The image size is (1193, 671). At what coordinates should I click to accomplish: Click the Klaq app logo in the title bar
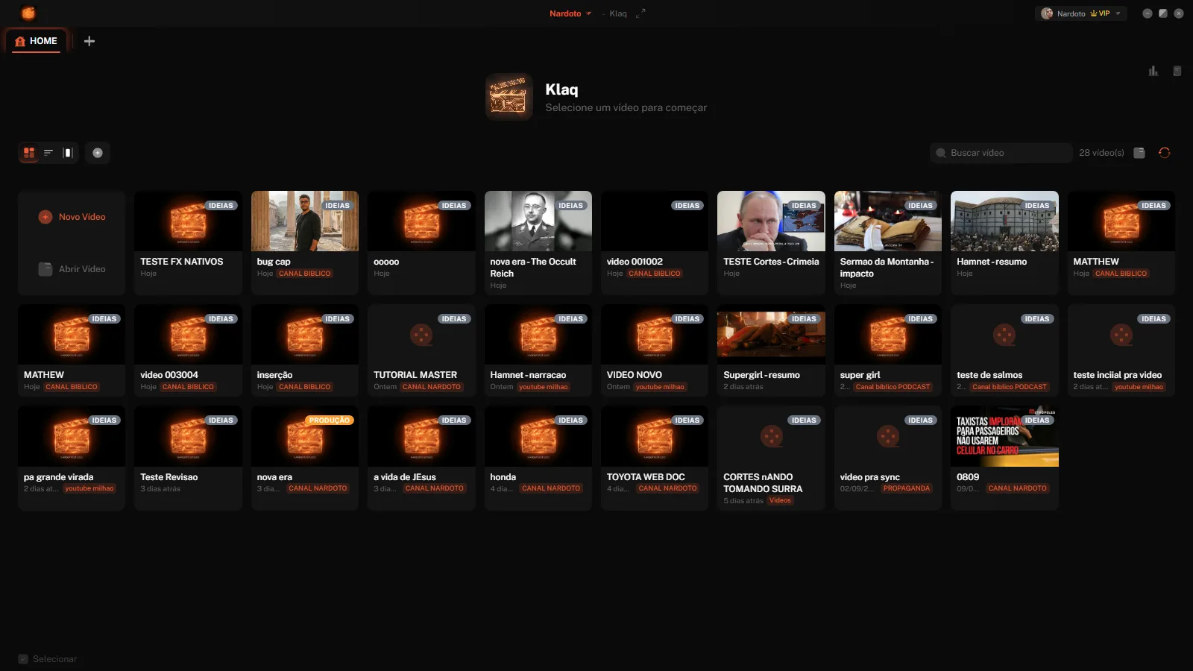(x=28, y=13)
